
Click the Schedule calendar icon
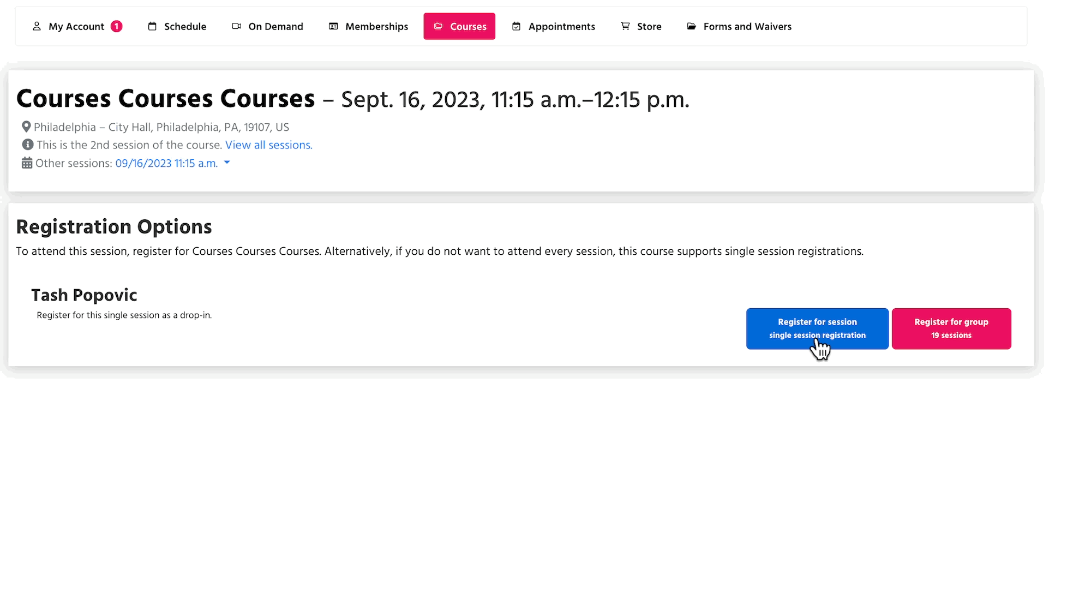[152, 26]
